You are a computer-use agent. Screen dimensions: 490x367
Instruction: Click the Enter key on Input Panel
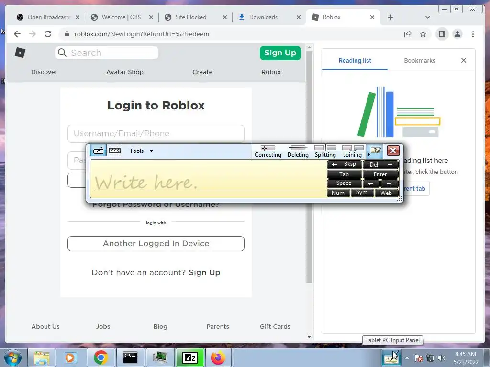pyautogui.click(x=380, y=174)
